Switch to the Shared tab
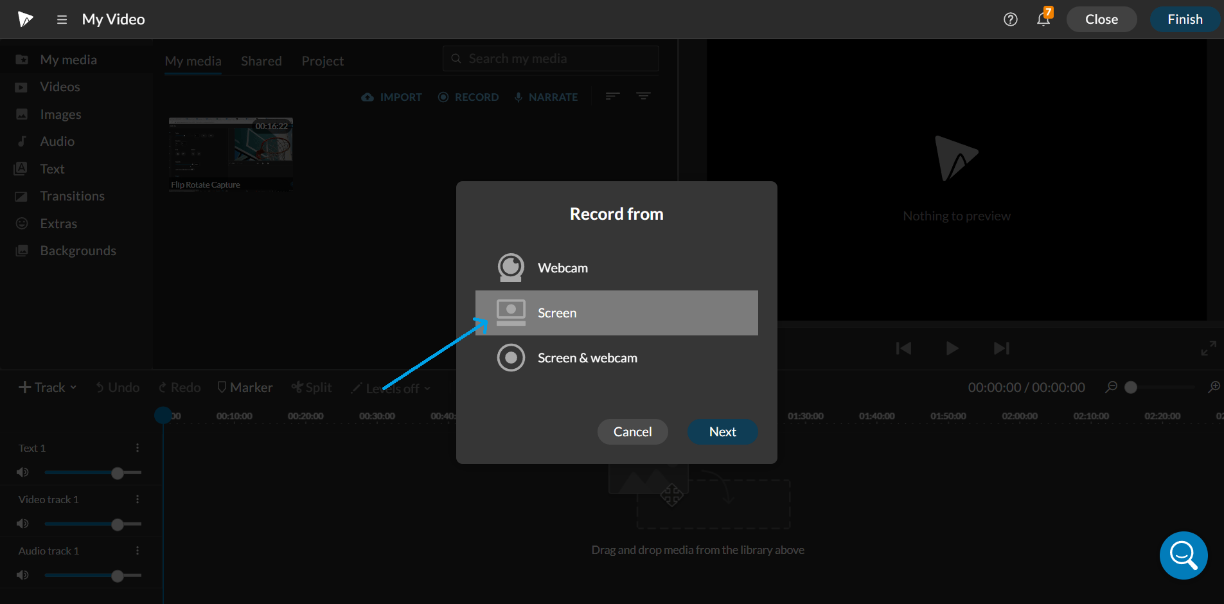 [261, 60]
